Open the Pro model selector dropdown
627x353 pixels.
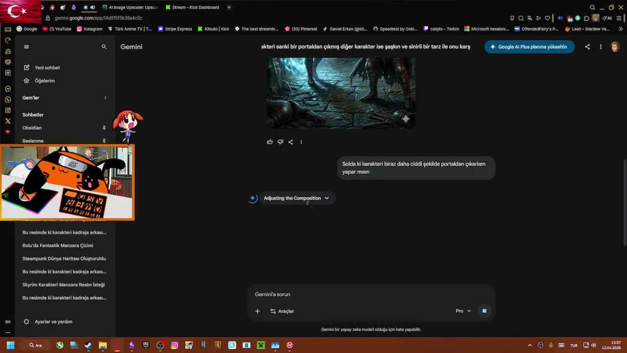pyautogui.click(x=463, y=311)
